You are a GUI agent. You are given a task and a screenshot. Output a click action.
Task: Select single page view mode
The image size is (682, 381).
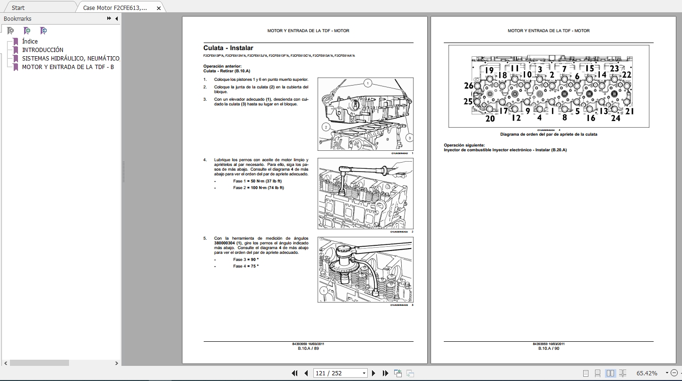[586, 373]
